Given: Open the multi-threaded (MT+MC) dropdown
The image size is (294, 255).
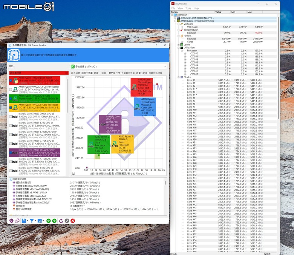Looking at the screenshot, I should (118, 66).
